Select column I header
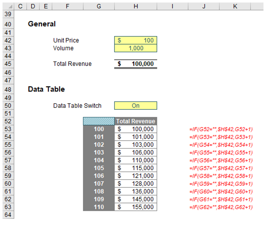Viewport: 266px width, 226px height. [172, 6]
